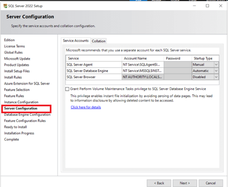Select the Service Accounts tab

point(76,40)
